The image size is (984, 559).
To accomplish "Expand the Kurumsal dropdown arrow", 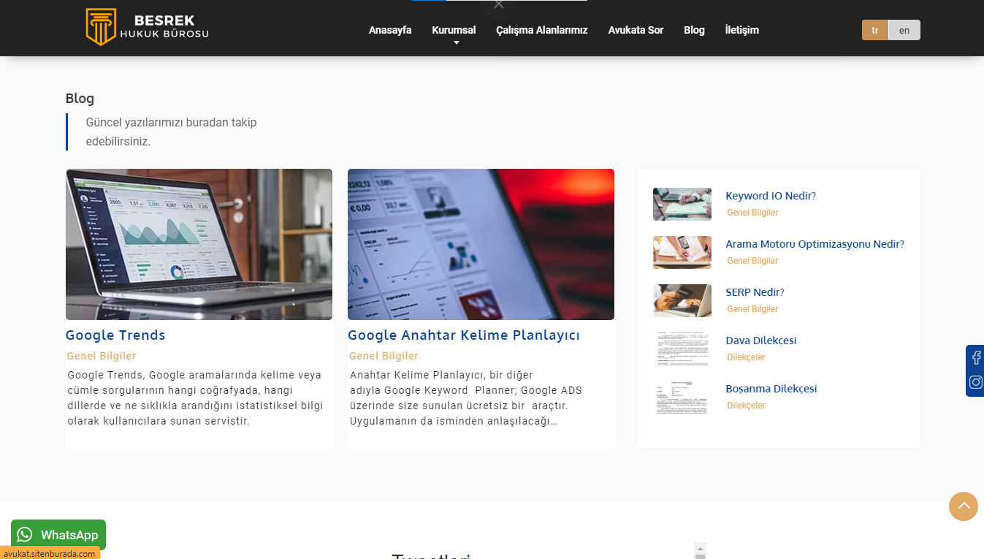I will 457,43.
